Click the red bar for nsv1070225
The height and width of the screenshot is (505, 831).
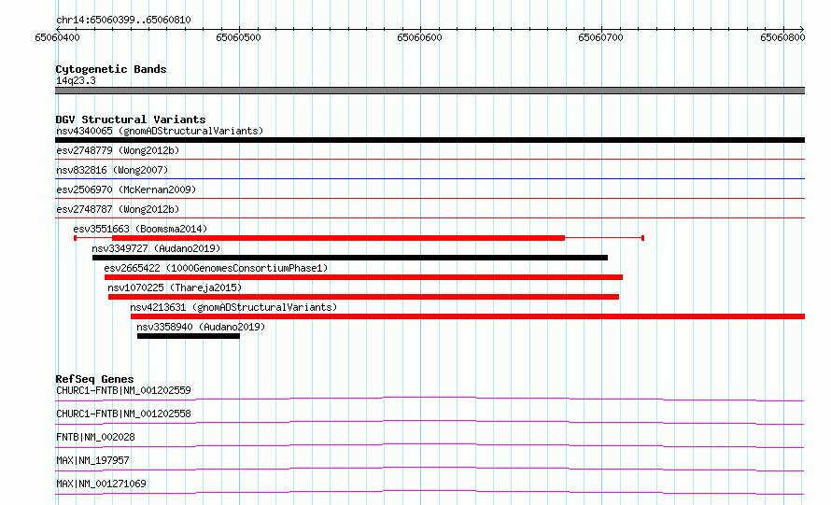(363, 297)
